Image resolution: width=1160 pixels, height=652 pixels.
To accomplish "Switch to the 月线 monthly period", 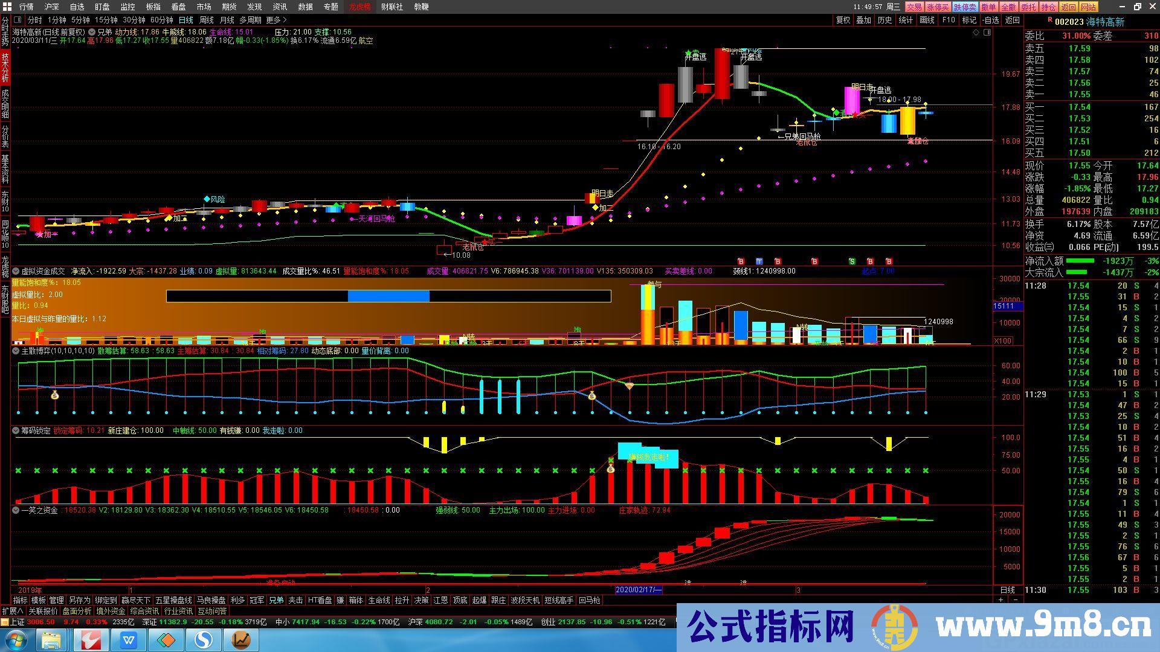I will [x=227, y=20].
